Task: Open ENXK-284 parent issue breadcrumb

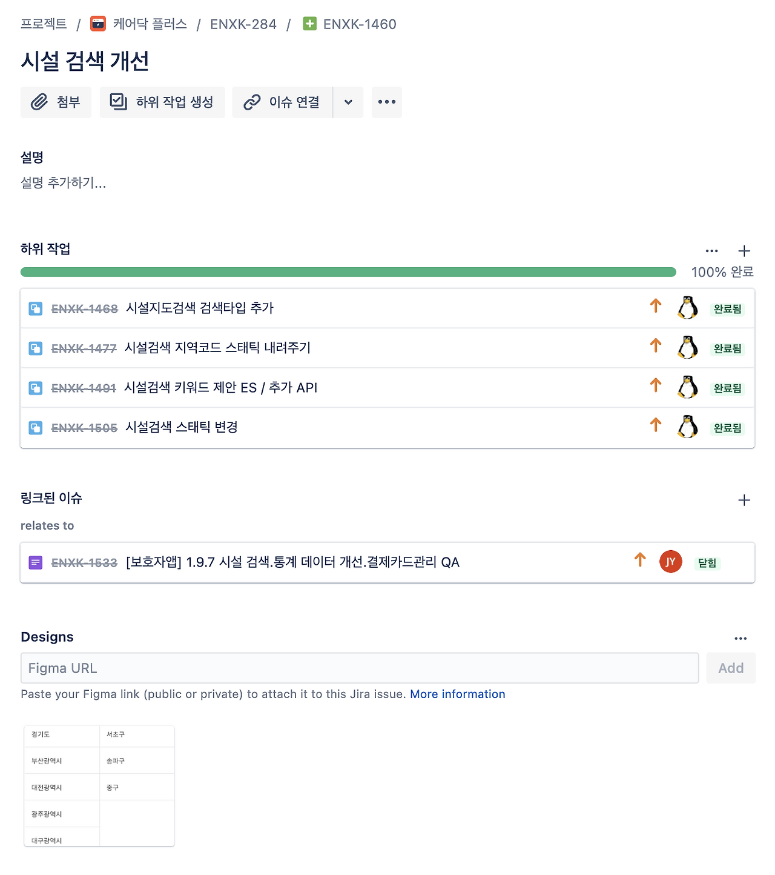Action: click(243, 24)
